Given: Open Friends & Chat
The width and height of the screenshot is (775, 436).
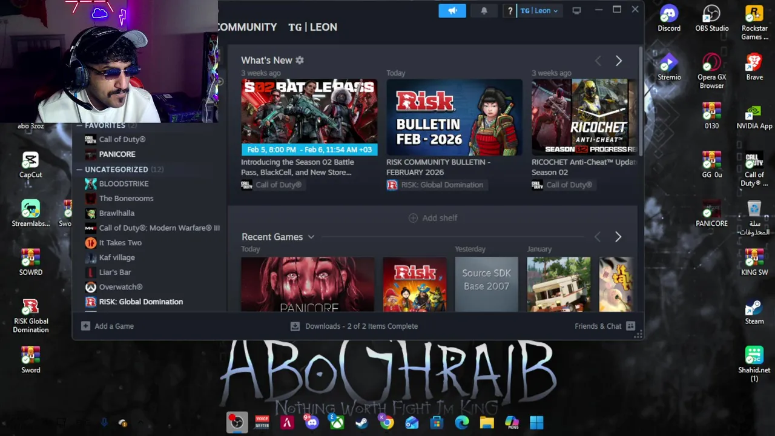Looking at the screenshot, I should point(598,326).
